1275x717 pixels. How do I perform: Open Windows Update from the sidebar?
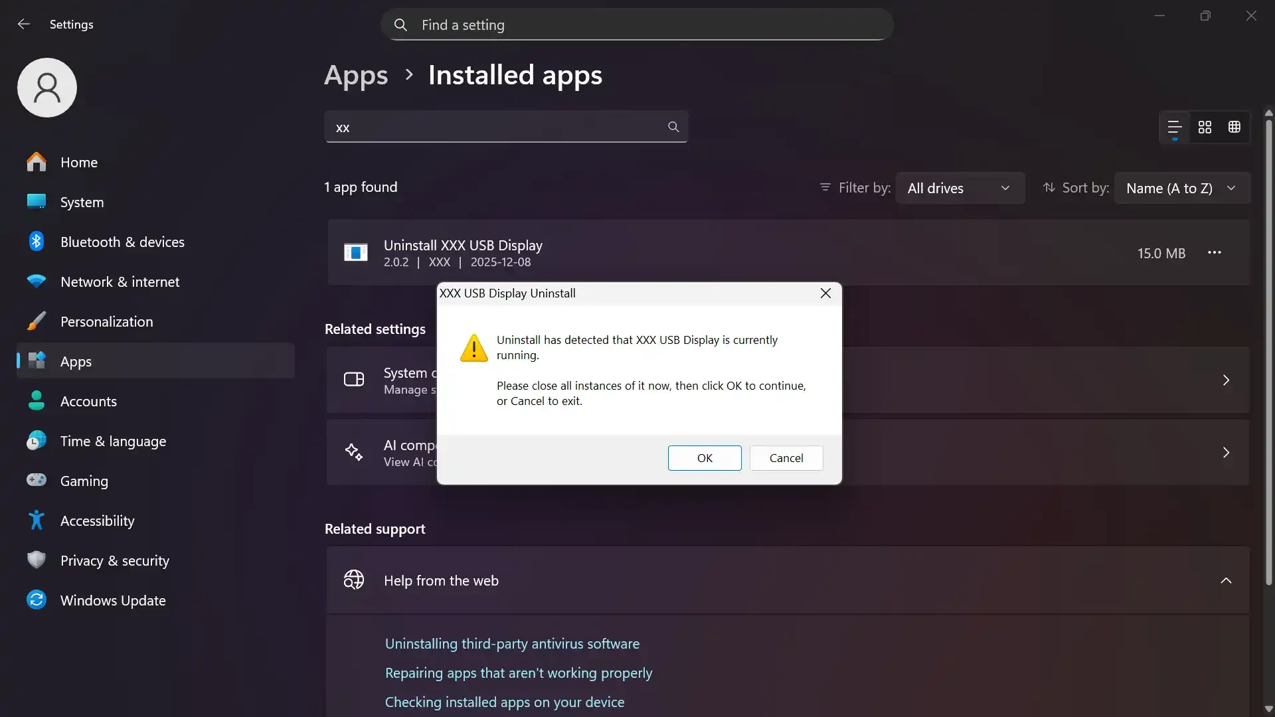click(113, 600)
